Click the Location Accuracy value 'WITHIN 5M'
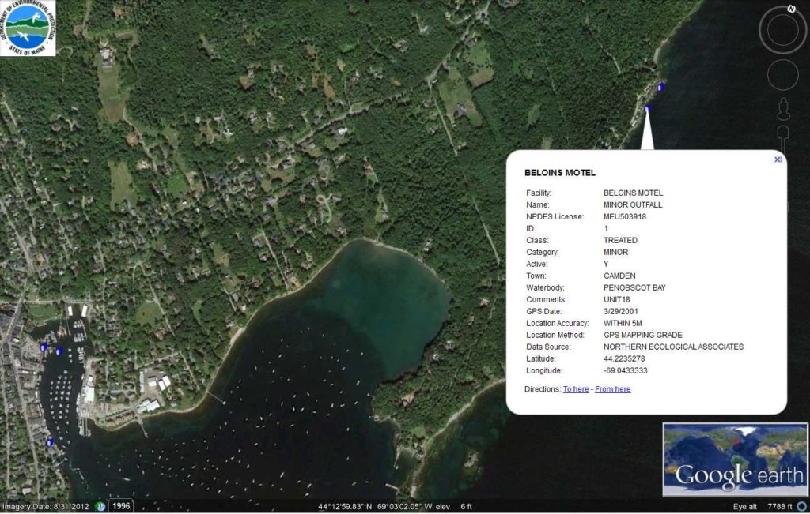The width and height of the screenshot is (810, 514). pos(623,323)
